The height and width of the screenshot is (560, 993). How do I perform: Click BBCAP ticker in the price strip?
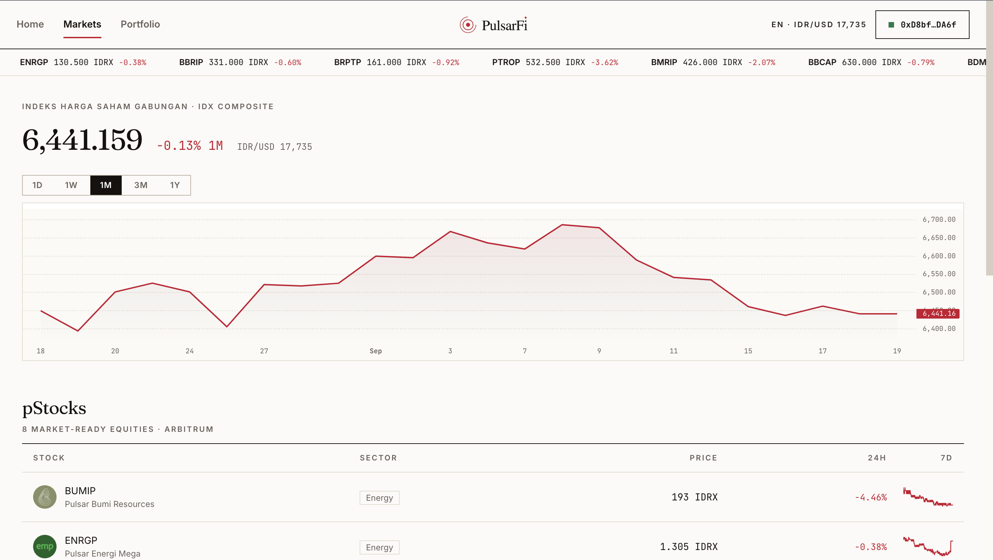(x=871, y=62)
